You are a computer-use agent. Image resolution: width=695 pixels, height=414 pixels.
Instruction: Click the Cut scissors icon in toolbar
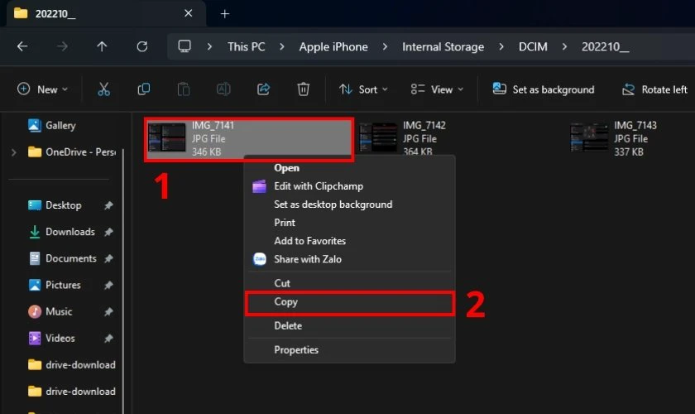pos(103,89)
